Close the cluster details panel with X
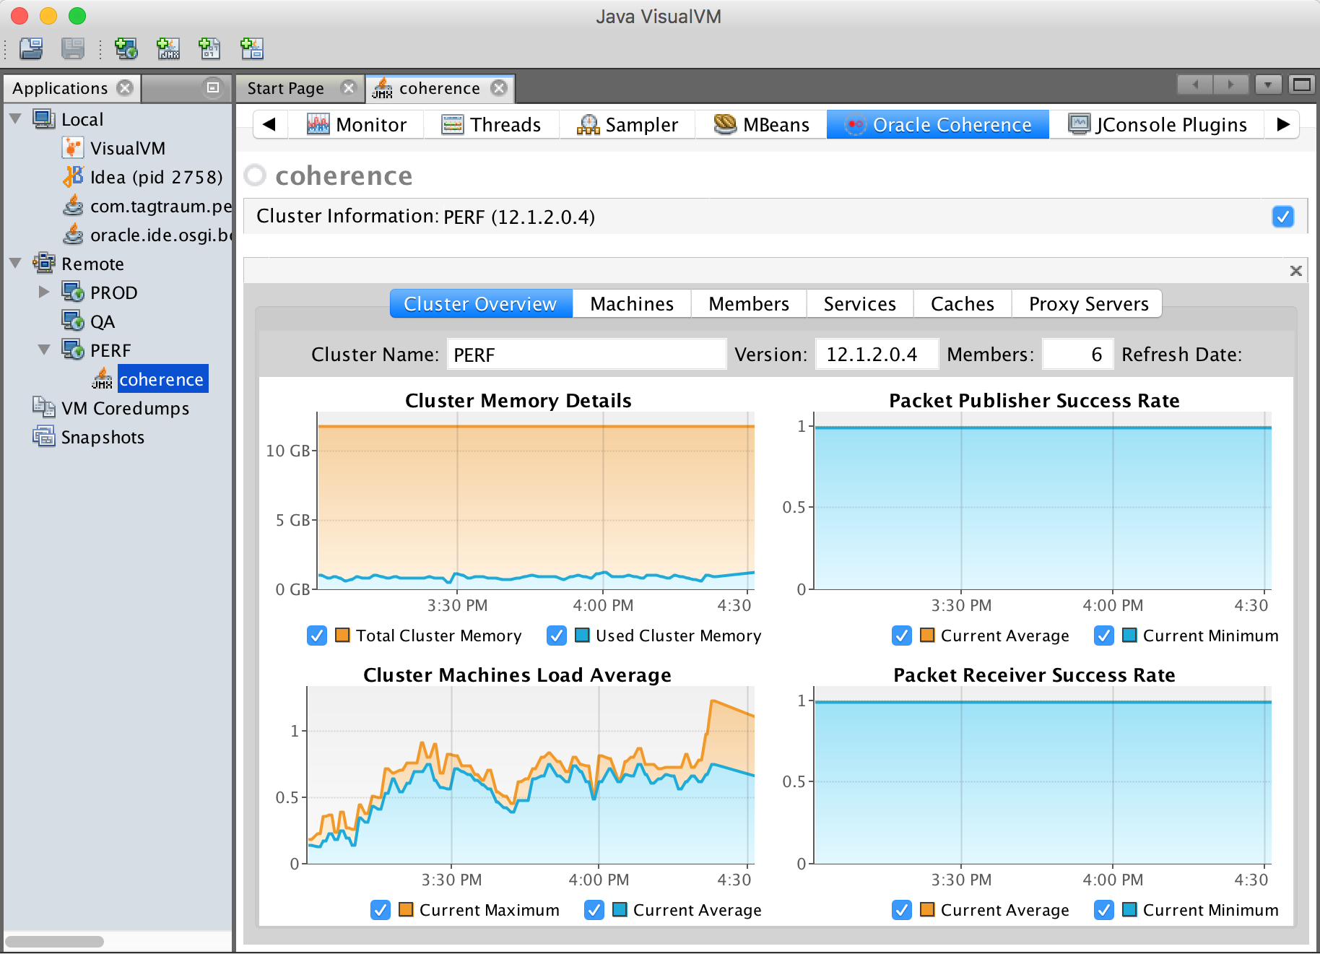This screenshot has width=1320, height=954. click(1296, 271)
